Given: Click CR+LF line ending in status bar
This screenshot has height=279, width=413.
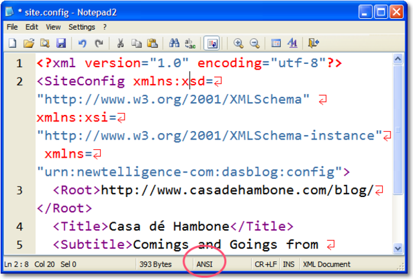Looking at the screenshot, I should (x=265, y=264).
